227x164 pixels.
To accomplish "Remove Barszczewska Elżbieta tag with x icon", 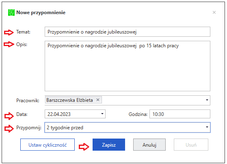I will coord(98,100).
